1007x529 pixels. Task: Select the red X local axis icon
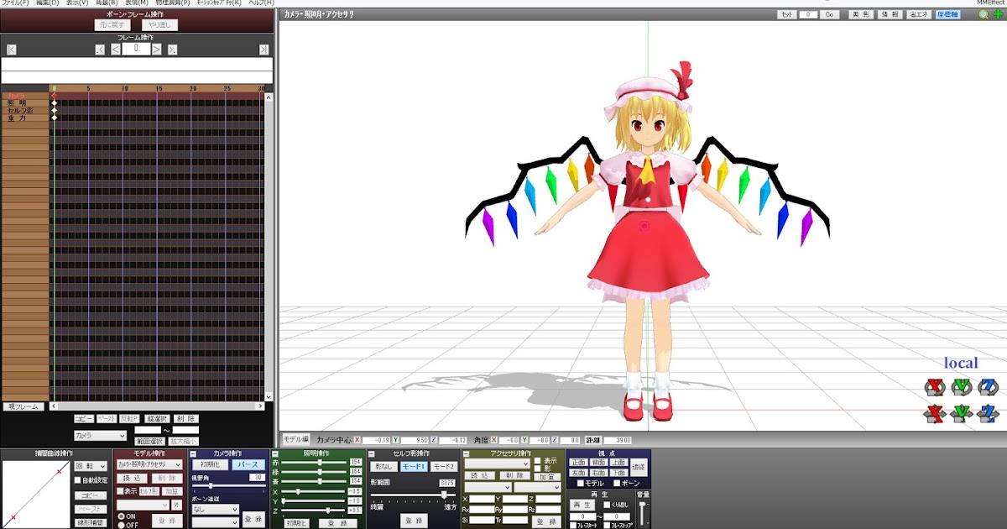934,386
